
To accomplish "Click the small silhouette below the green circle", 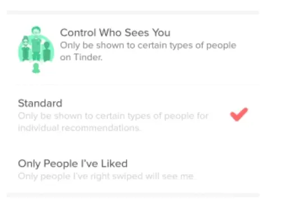I will [x=36, y=68].
